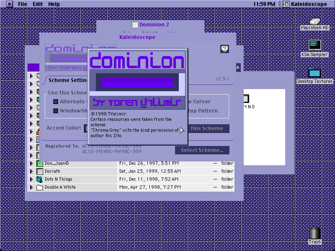Open the Edit menu
This screenshot has height=251, width=335.
[x=38, y=4]
